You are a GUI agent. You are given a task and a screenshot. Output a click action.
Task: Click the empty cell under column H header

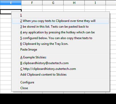(x=74, y=7)
